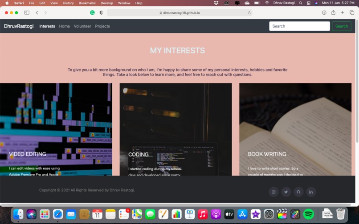Open the Instagram footer icon

[273, 192]
